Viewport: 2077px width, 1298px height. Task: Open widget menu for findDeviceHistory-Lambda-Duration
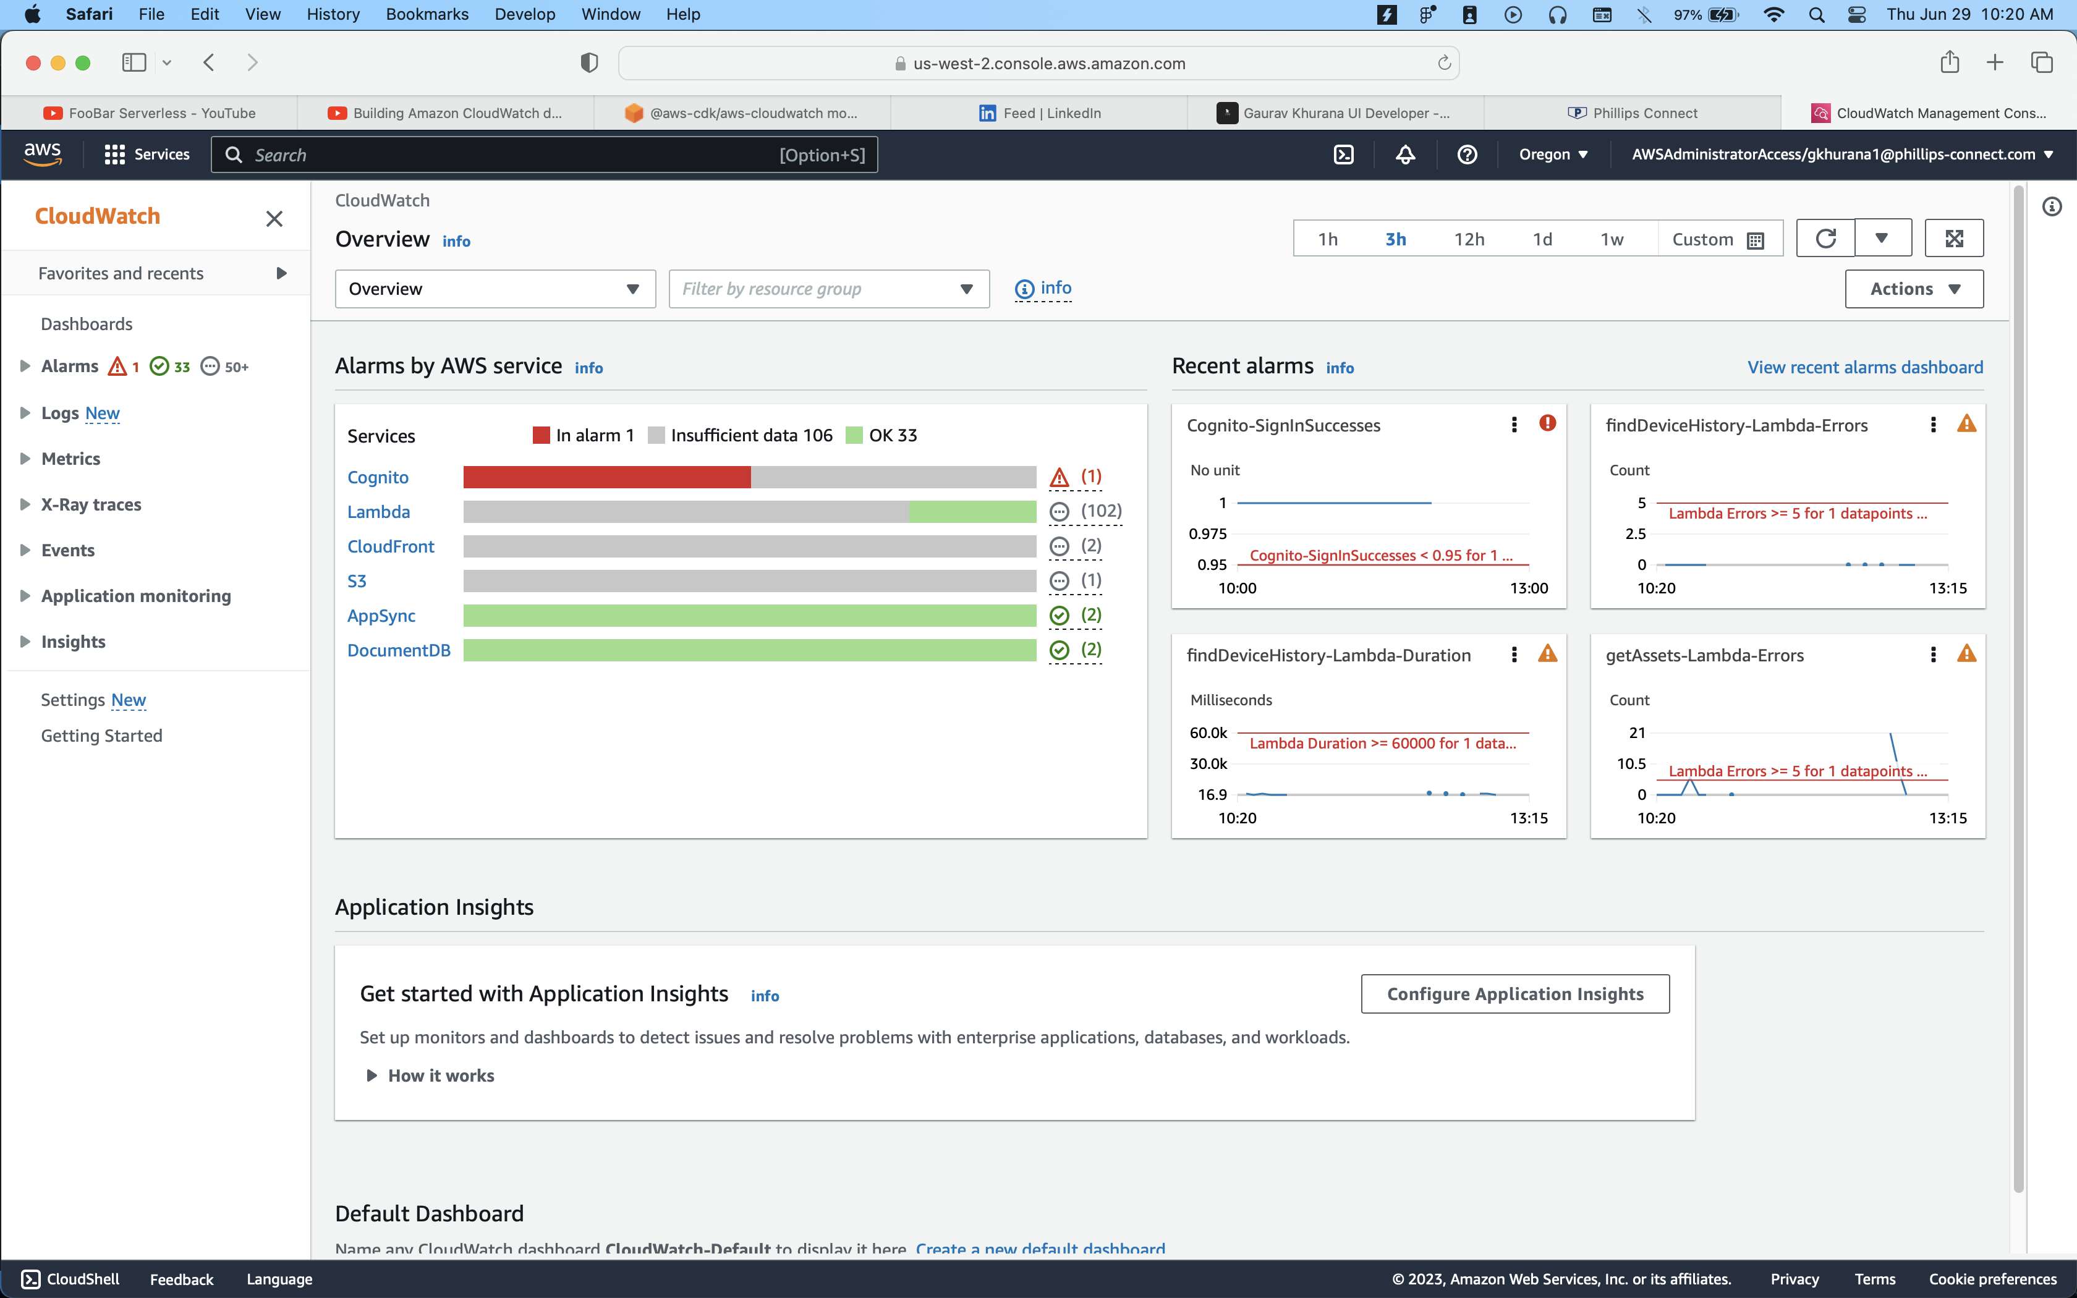point(1514,655)
